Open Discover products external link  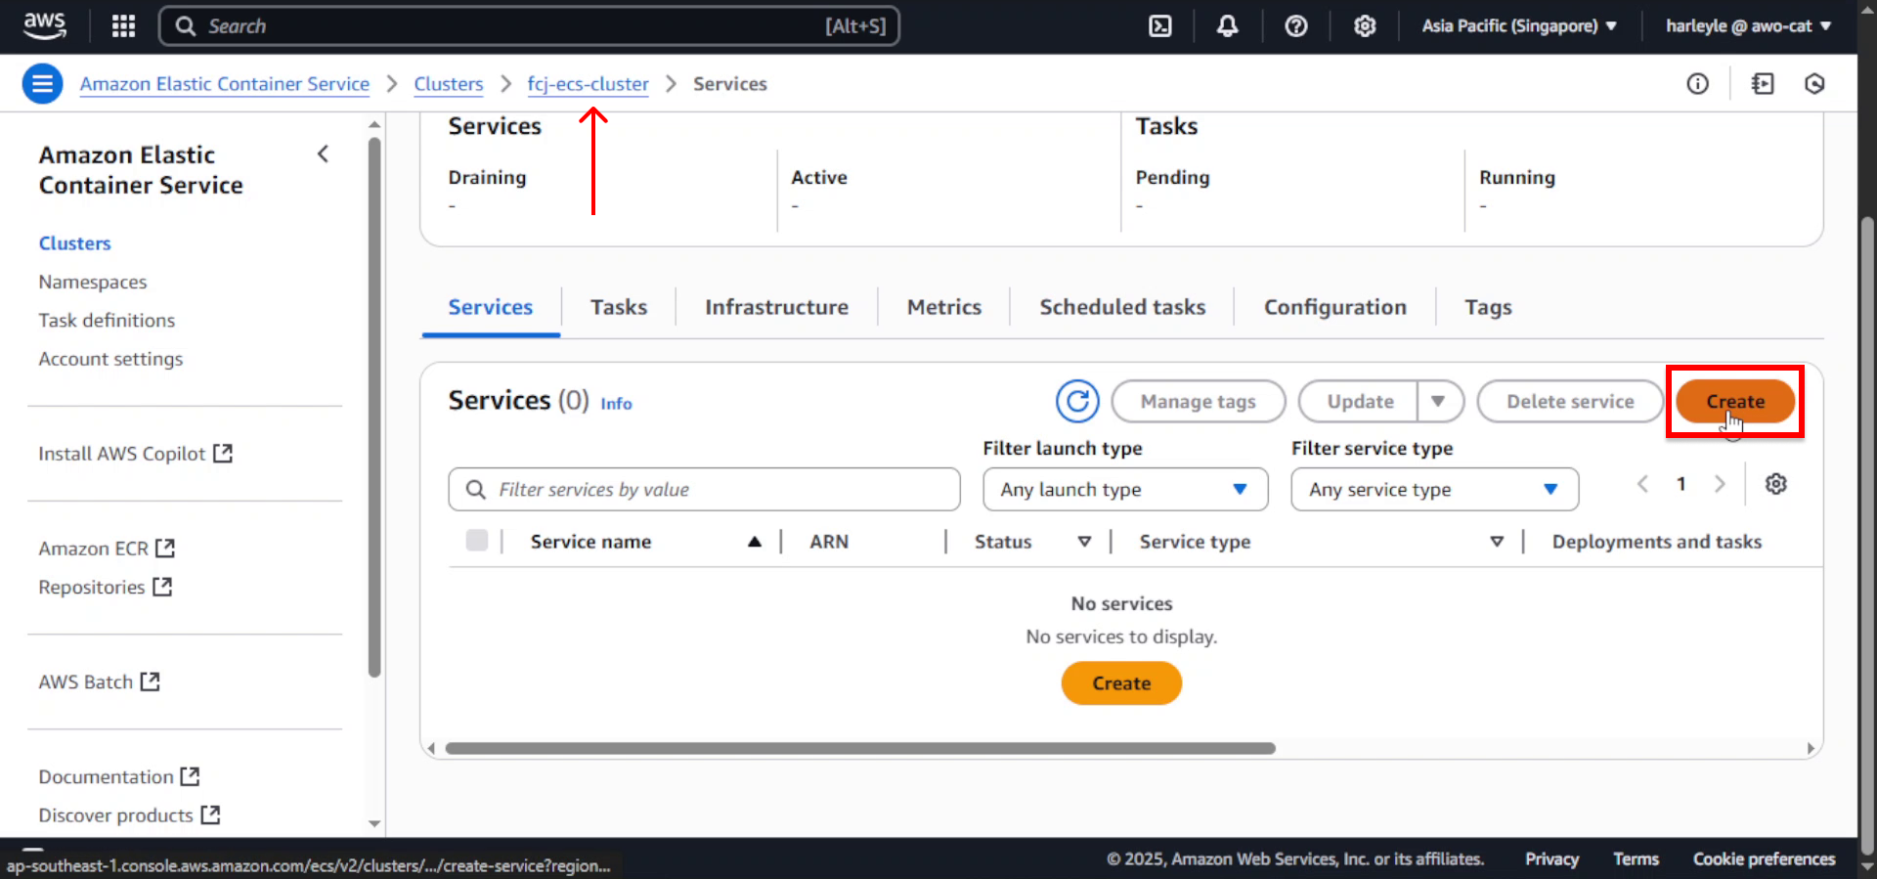click(x=129, y=814)
